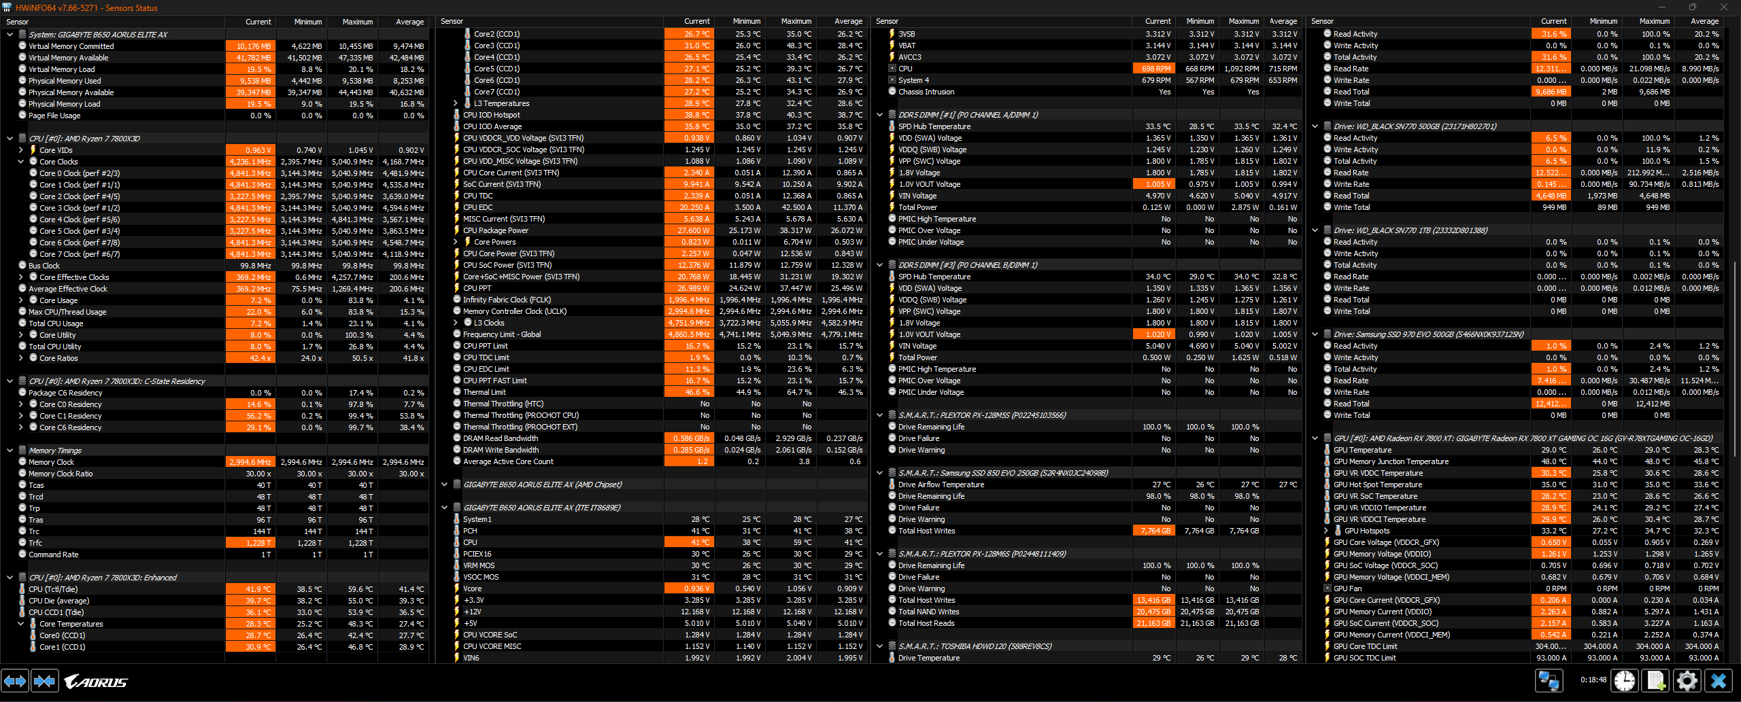Select the PCIEX16 temperature row
This screenshot has height=702, width=1741.
point(652,554)
